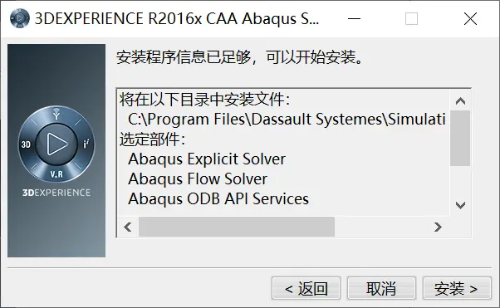The height and width of the screenshot is (308, 500).
Task: Click the V.R quadrant of the compass
Action: (56, 174)
